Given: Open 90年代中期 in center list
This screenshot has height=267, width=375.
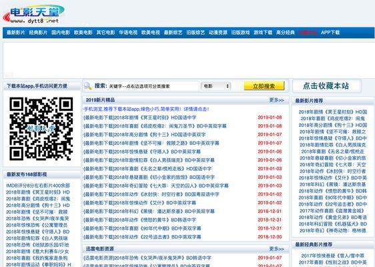Looking at the screenshot, I should click(142, 228).
